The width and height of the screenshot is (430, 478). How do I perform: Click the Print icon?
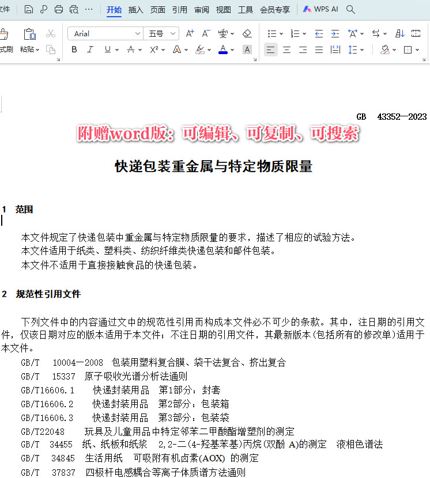(x=59, y=9)
